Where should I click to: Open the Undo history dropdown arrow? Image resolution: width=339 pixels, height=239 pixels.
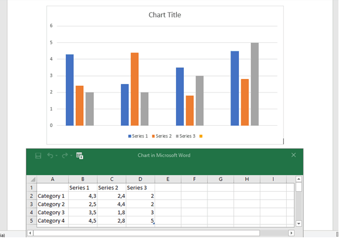(x=57, y=156)
